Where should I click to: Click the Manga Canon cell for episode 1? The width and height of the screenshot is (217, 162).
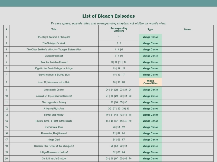click(150, 37)
